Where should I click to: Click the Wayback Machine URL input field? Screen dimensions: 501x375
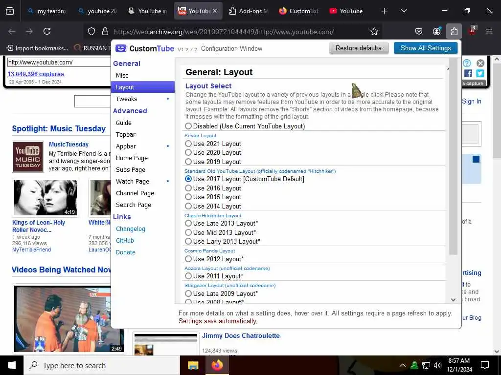tap(59, 62)
